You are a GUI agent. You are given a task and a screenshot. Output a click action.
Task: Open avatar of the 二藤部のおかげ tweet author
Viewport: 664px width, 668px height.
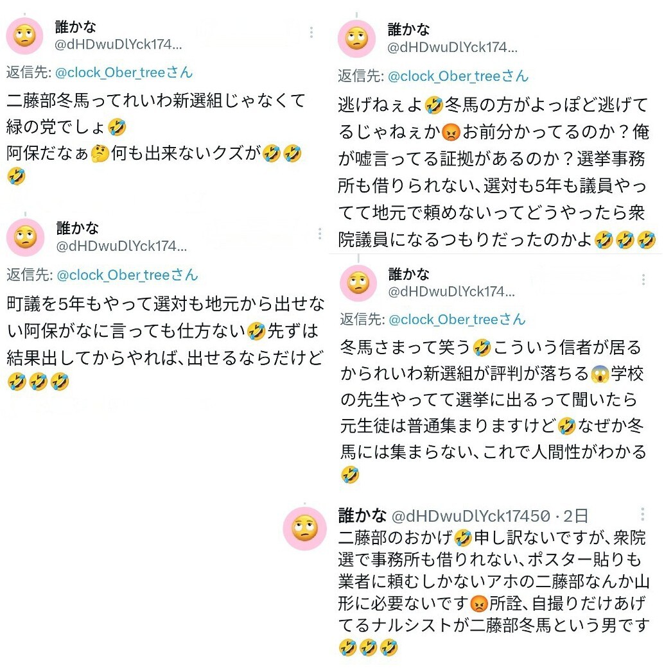304,528
